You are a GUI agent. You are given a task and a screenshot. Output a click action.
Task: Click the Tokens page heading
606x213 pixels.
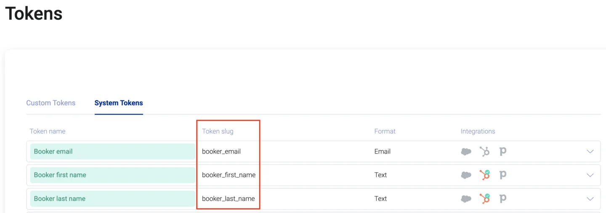point(34,13)
